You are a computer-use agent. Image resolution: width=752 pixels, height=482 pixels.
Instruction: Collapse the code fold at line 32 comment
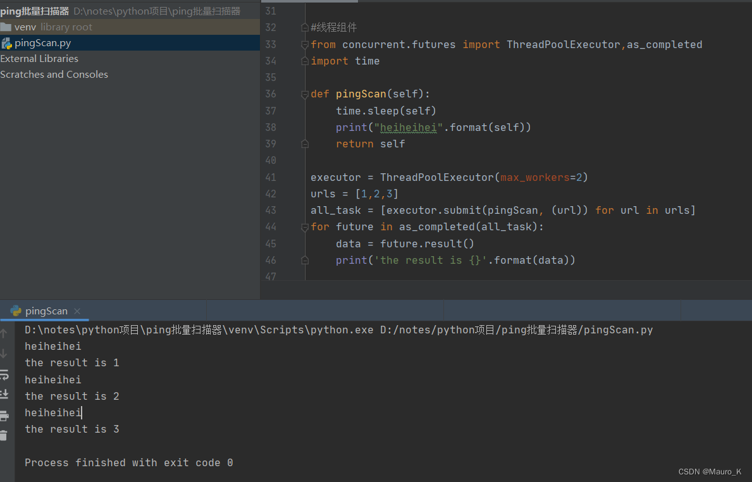[x=305, y=28]
